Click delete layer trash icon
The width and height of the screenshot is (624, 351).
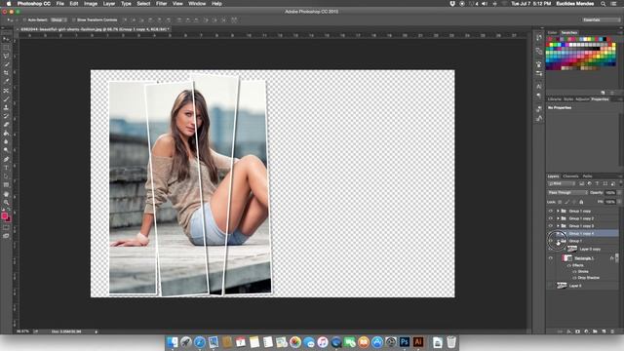pyautogui.click(x=612, y=331)
